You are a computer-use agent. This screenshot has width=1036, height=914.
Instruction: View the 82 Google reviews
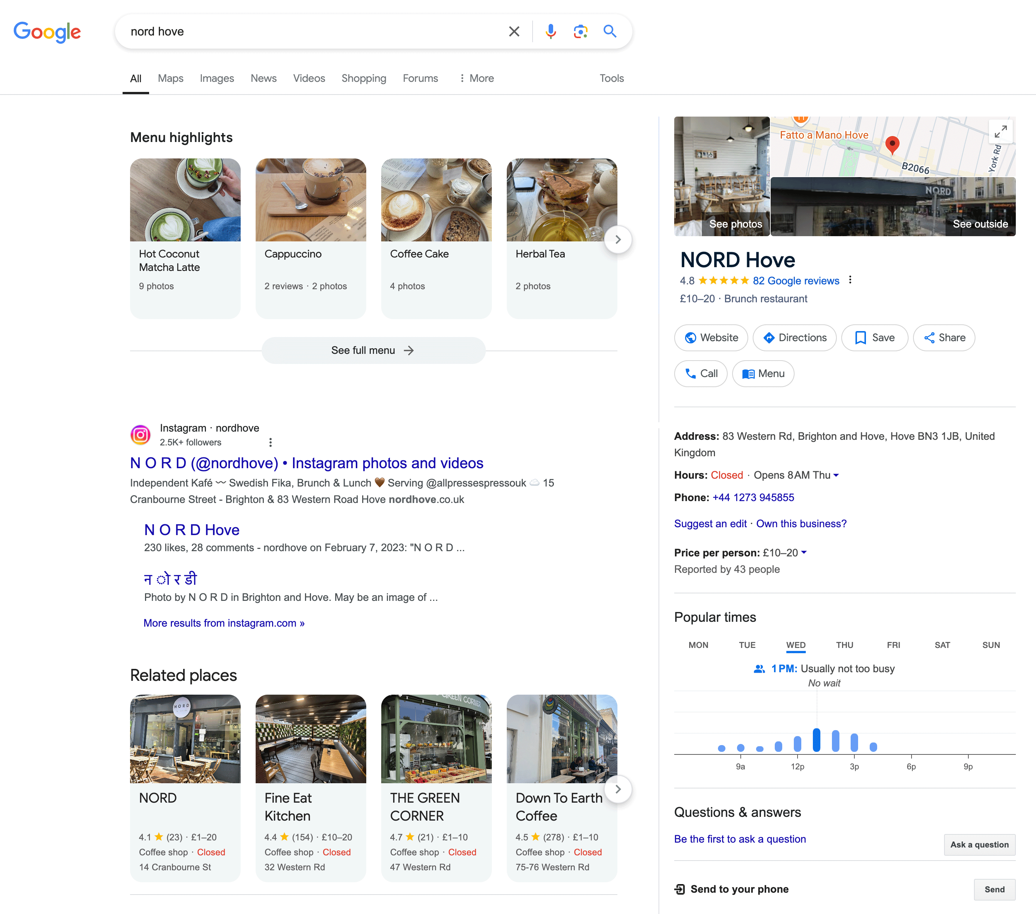click(796, 281)
